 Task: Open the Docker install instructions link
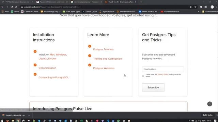point(52,59)
